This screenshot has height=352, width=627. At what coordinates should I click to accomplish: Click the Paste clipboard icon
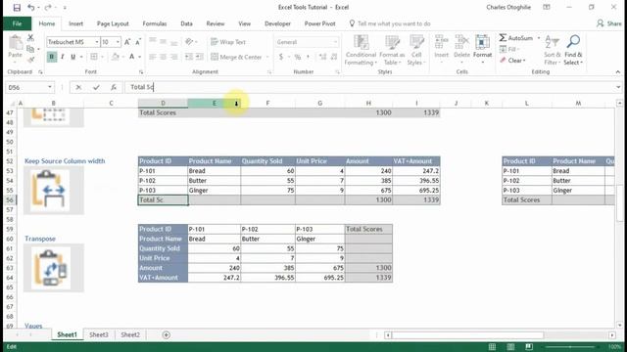coord(16,43)
